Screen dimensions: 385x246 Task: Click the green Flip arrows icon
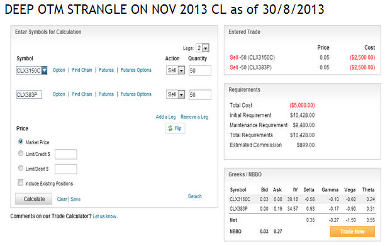pyautogui.click(x=170, y=128)
